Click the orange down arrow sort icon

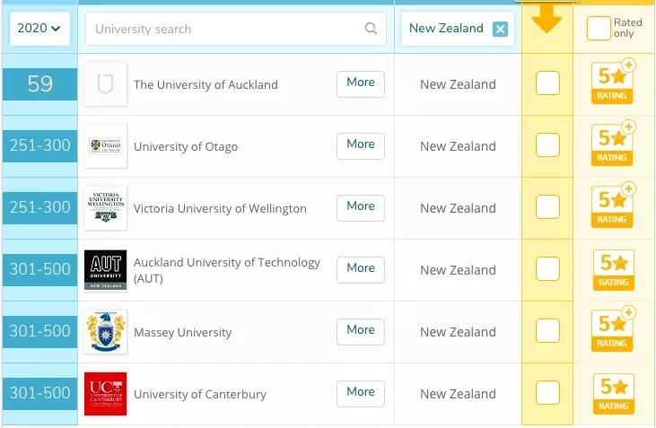[x=547, y=20]
